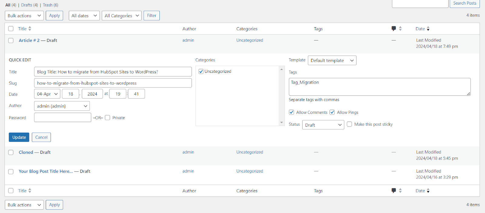Image resolution: width=485 pixels, height=213 pixels.
Task: Cancel the quick edit
Action: click(x=41, y=137)
